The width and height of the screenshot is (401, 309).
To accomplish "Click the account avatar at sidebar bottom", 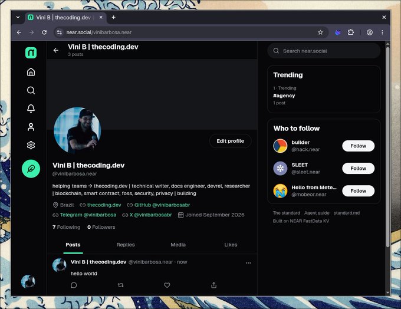I will click(x=28, y=282).
